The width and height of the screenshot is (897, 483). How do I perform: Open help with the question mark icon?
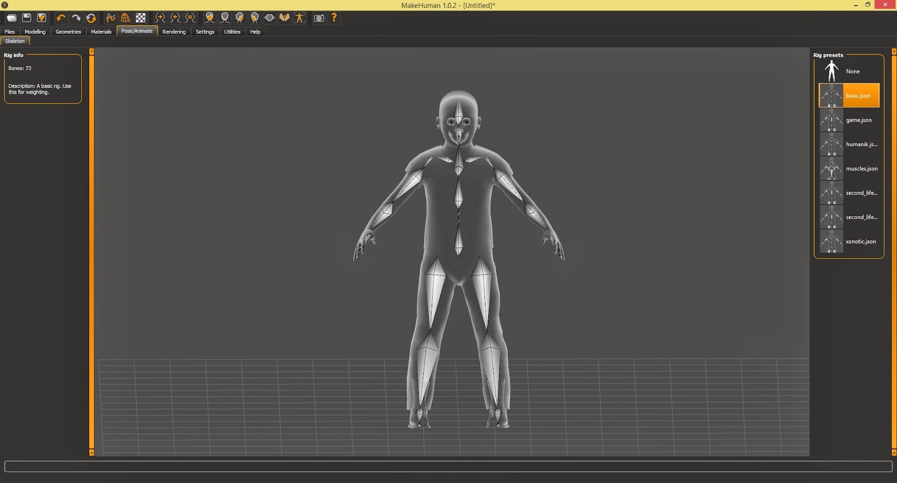tap(334, 18)
